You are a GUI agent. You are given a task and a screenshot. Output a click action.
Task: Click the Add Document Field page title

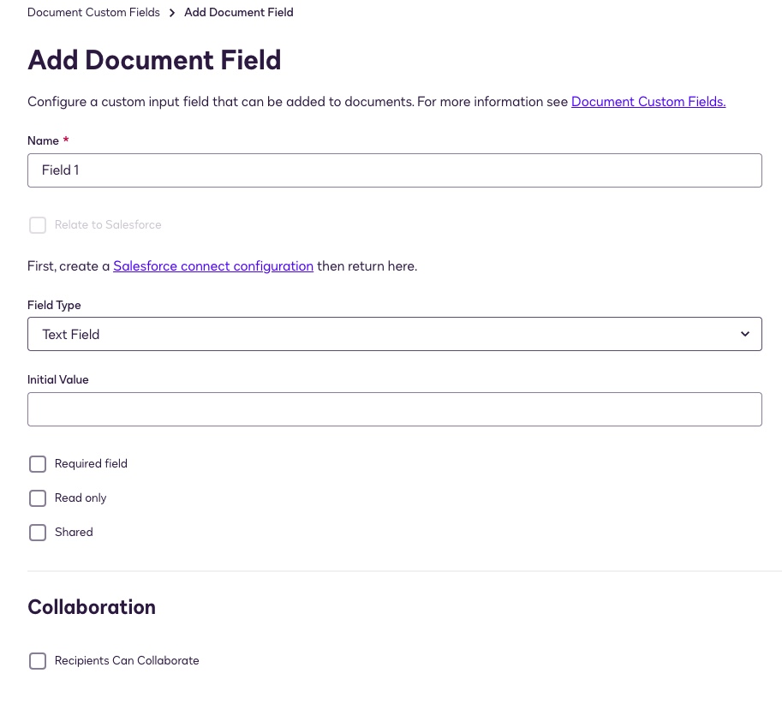click(154, 60)
